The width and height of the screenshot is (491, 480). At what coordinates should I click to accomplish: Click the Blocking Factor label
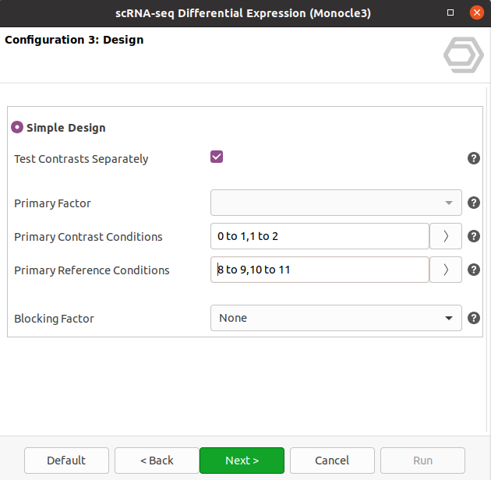(x=54, y=319)
